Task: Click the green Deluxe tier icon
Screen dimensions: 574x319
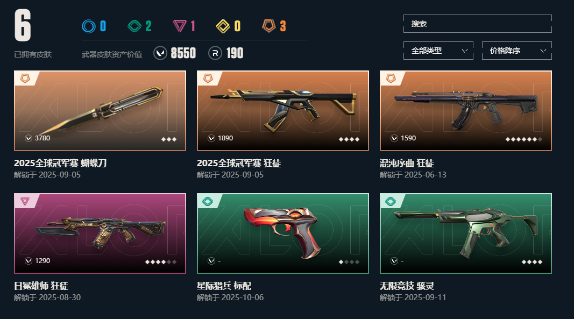Action: point(134,26)
